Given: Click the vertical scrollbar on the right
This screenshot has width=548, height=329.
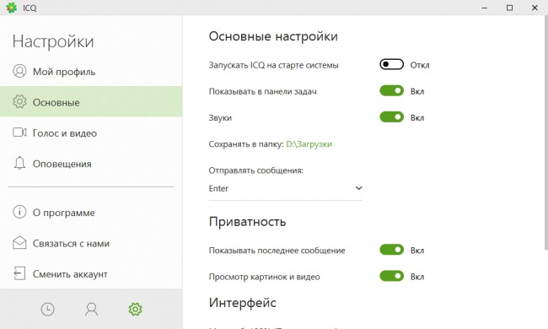Looking at the screenshot, I should (x=546, y=132).
